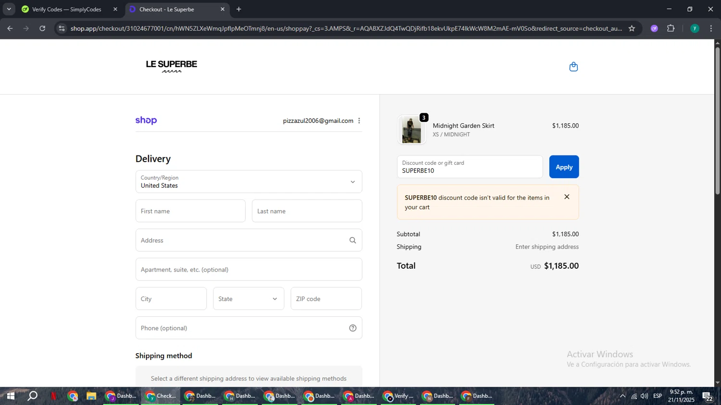Image resolution: width=721 pixels, height=405 pixels.
Task: Click the First name field
Action: pyautogui.click(x=190, y=211)
